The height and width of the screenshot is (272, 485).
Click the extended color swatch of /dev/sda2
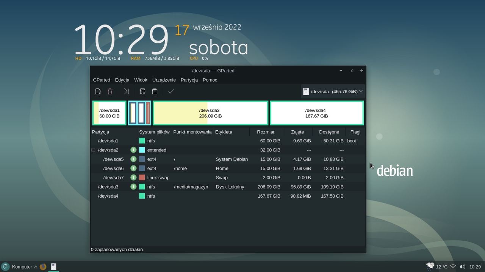(x=142, y=150)
